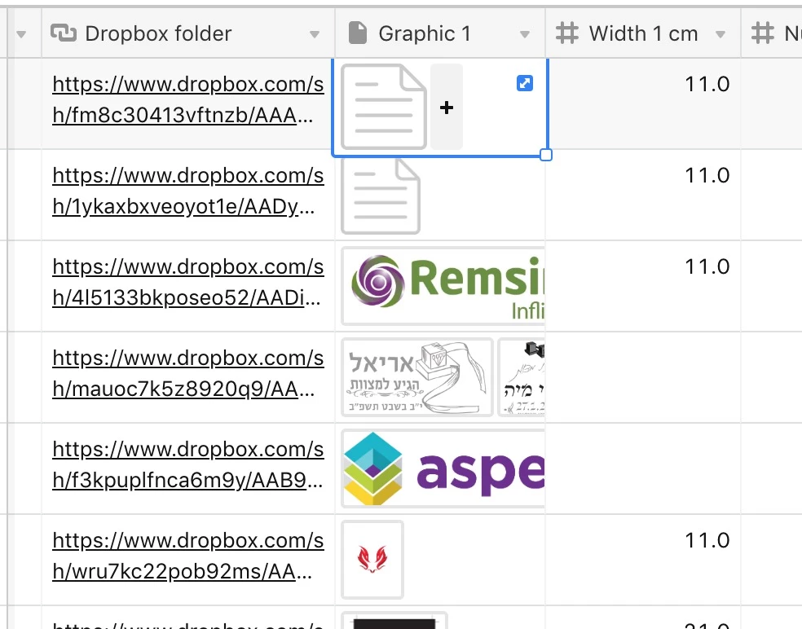The image size is (802, 629).
Task: Open the Dropbox link containing 1ykaxbxveoyot1e
Action: click(x=188, y=191)
